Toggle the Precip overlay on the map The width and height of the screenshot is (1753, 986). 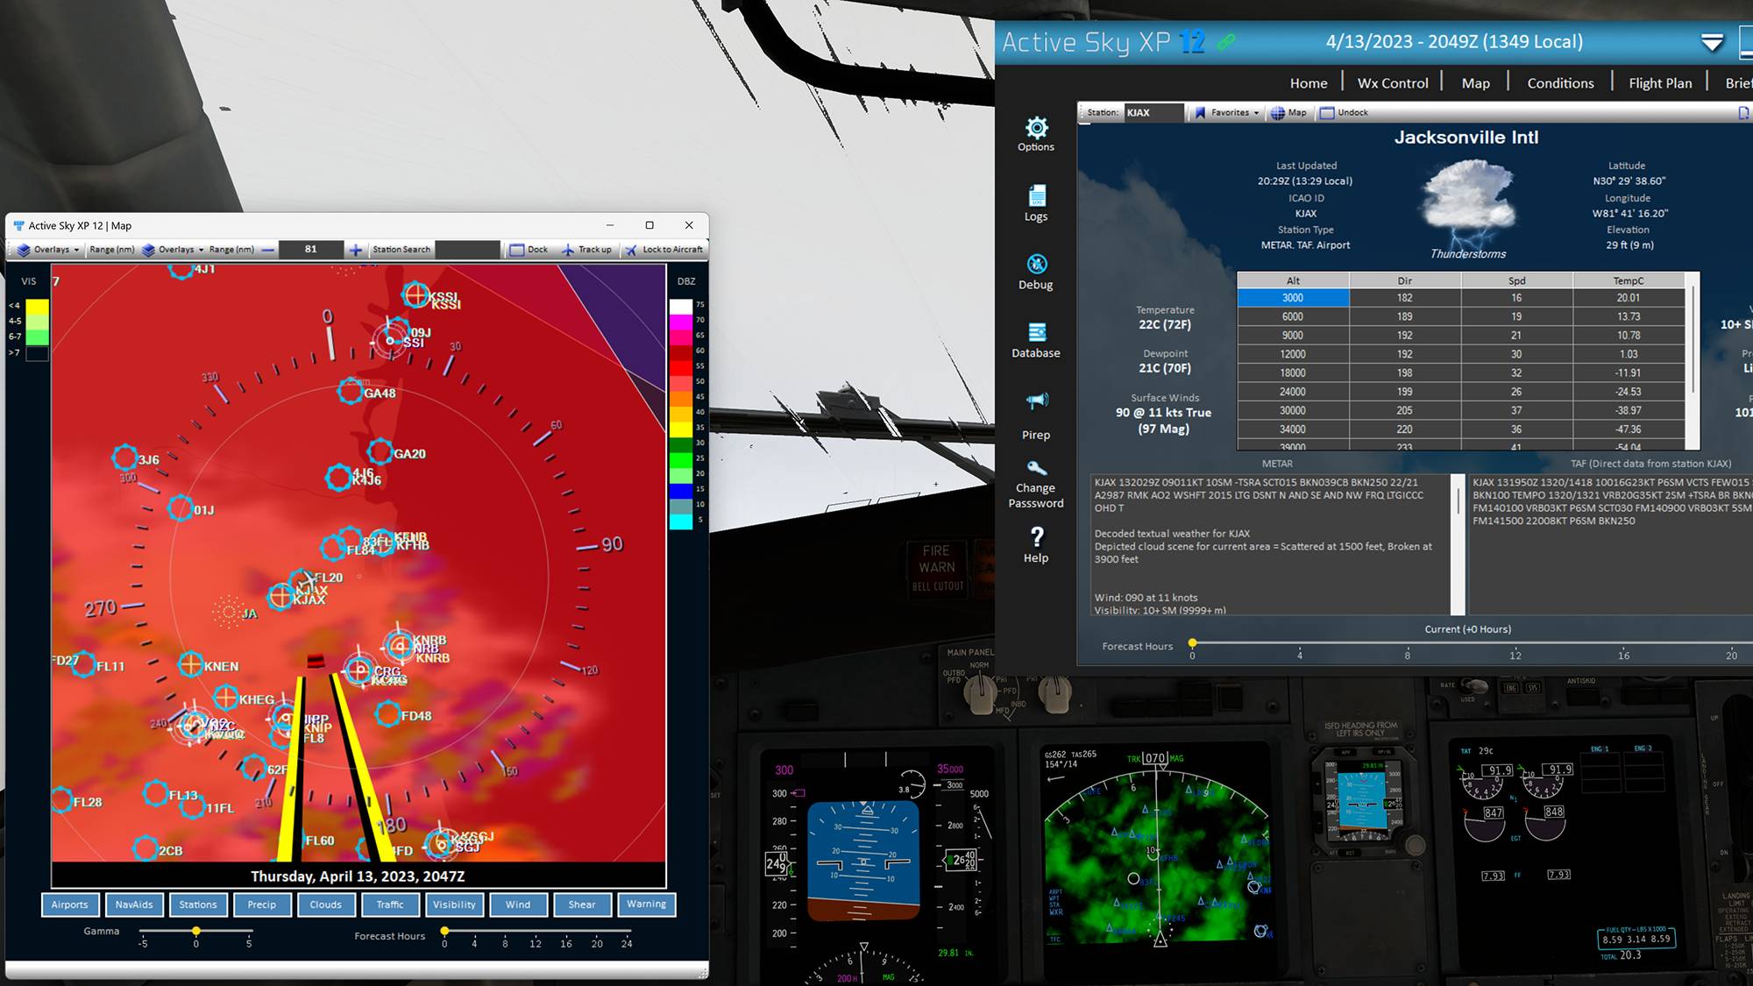tap(262, 904)
